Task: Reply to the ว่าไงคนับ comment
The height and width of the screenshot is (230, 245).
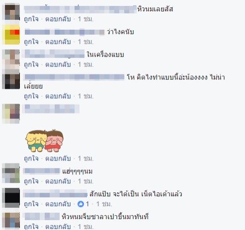Action: click(x=58, y=42)
